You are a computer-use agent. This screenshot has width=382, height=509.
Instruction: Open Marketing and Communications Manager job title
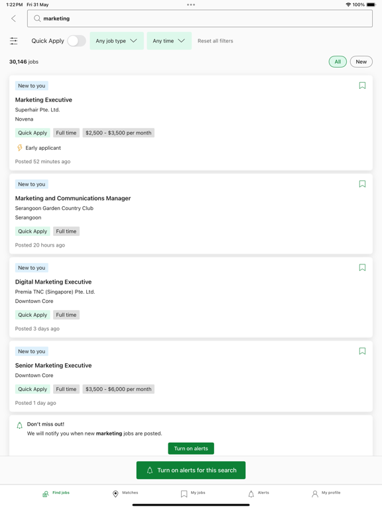click(73, 198)
